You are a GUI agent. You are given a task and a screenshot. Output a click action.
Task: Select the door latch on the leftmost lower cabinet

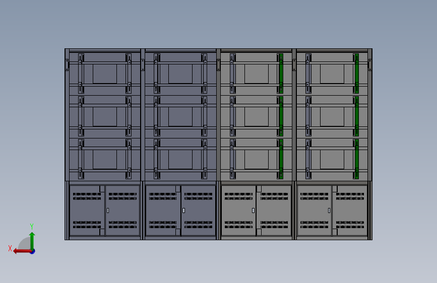coord(108,210)
